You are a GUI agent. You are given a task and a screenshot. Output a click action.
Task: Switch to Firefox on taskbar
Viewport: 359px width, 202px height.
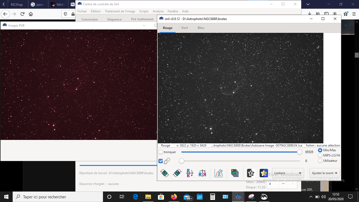point(174,197)
